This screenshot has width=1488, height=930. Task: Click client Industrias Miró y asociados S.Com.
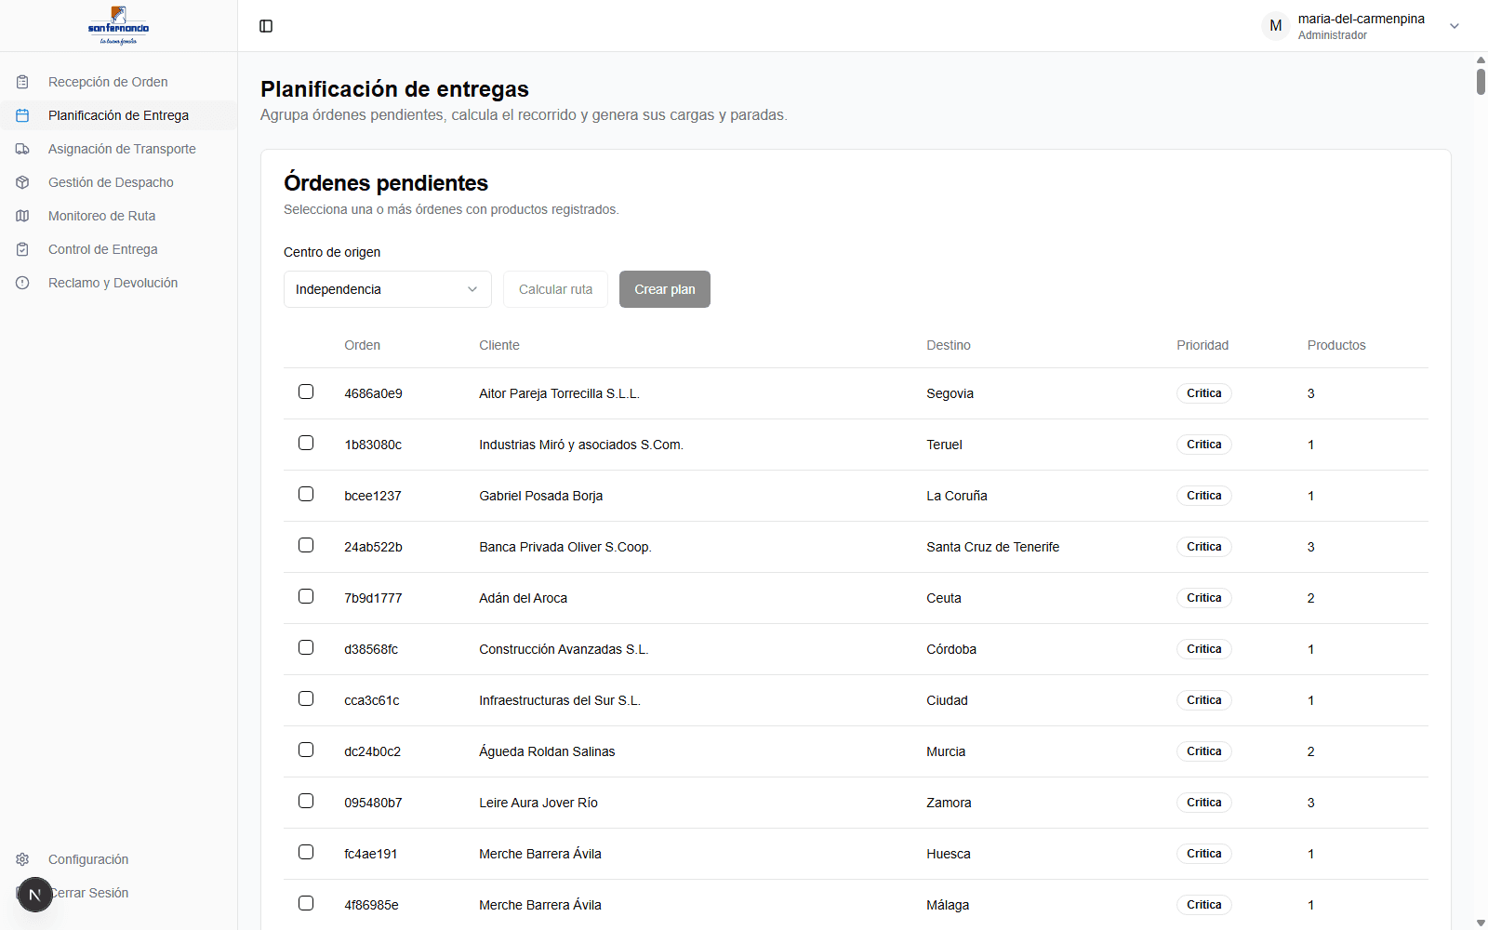coord(581,445)
